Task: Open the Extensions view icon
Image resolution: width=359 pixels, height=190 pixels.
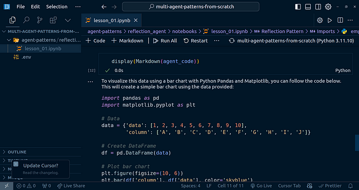Action: click(53, 20)
